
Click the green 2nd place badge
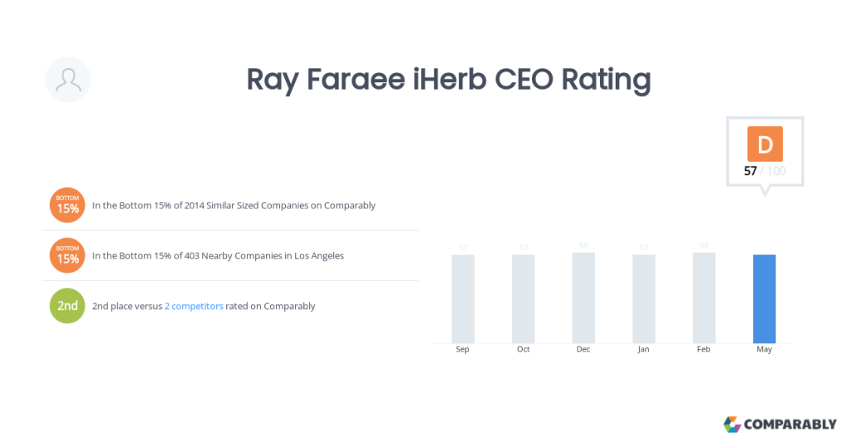67,306
